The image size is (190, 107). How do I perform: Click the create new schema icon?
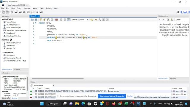click(17, 12)
